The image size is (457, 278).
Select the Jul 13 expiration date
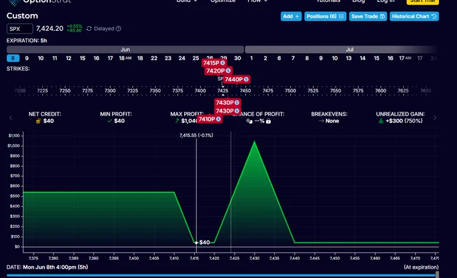[x=349, y=58]
